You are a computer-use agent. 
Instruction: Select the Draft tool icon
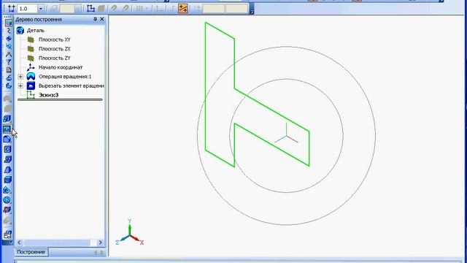[7, 169]
